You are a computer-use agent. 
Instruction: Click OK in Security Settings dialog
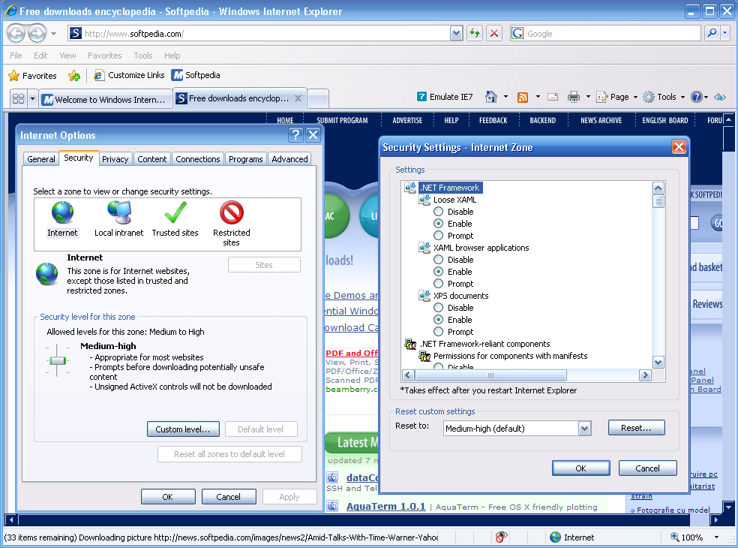[x=580, y=468]
